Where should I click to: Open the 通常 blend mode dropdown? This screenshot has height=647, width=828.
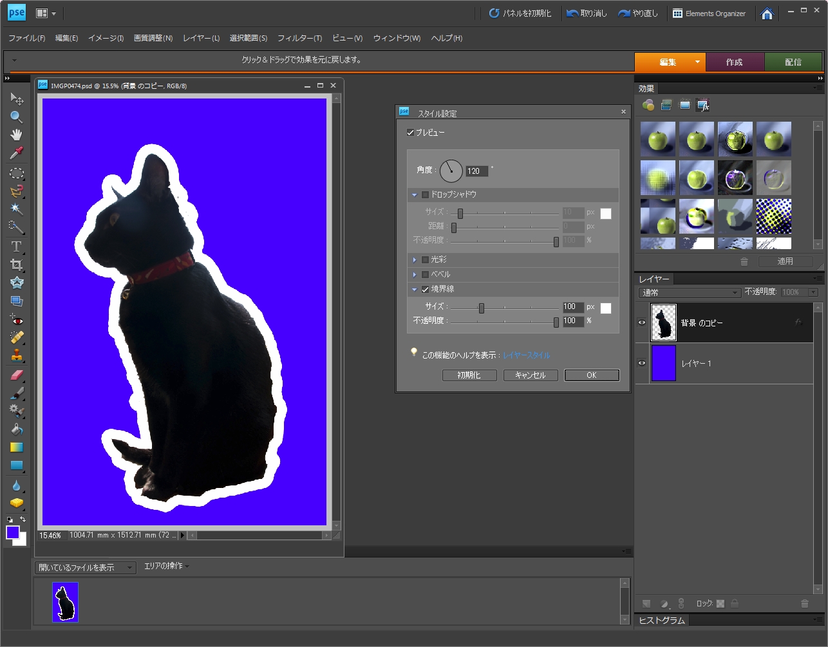pos(690,292)
